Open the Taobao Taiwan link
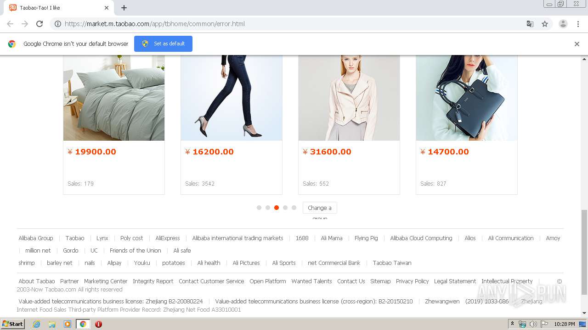The height and width of the screenshot is (330, 588). point(392,263)
